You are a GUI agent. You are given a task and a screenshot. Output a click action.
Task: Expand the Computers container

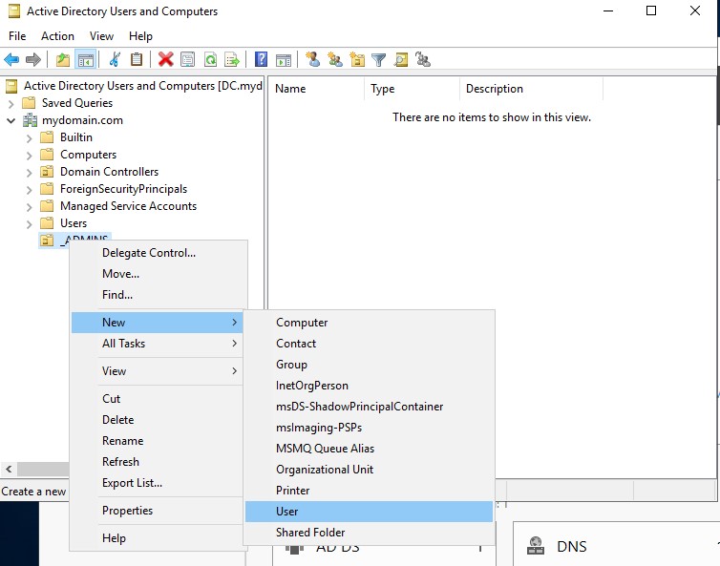29,156
